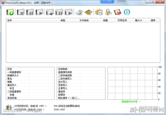Screen dimensions: 166x115
Task: Open the help book icon
Action: coord(118,12)
